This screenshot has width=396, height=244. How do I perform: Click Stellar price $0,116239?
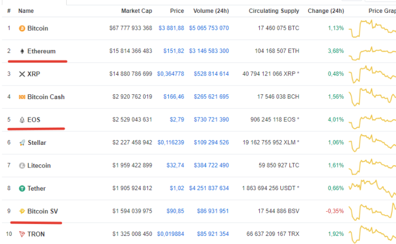171,142
